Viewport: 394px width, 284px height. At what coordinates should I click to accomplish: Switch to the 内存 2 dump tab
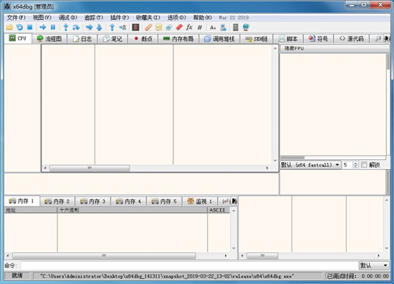(57, 202)
